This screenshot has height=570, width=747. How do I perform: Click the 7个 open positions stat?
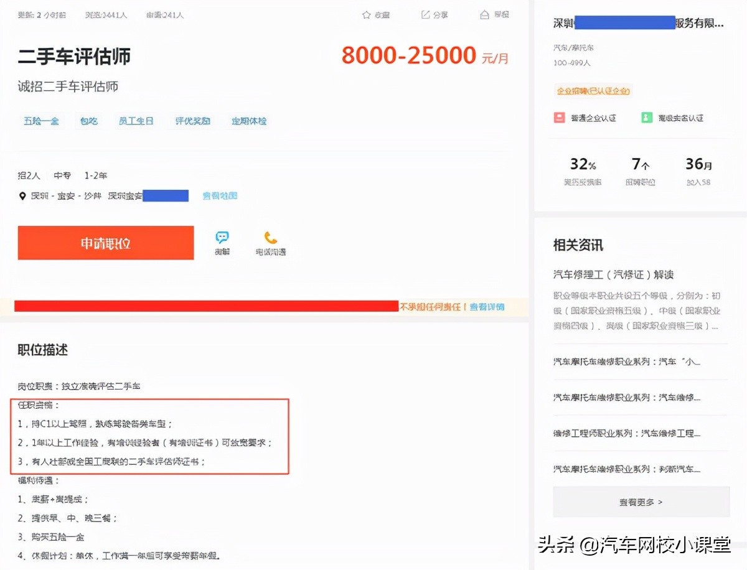click(x=641, y=171)
